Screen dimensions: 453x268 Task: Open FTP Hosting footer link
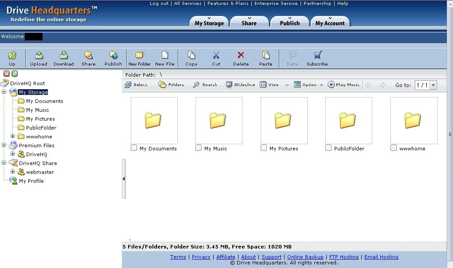[x=344, y=257]
